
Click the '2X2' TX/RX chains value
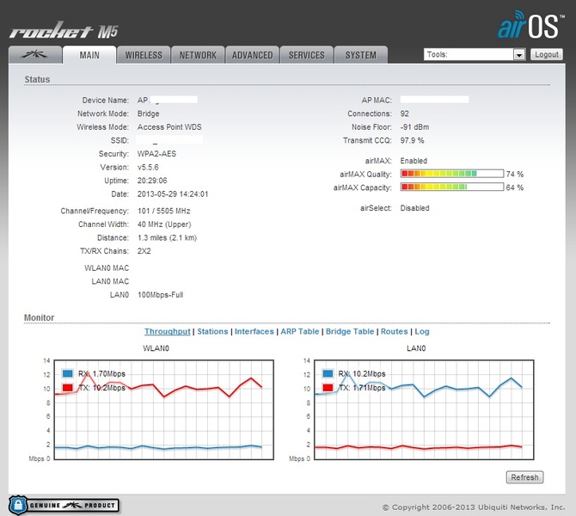(144, 250)
